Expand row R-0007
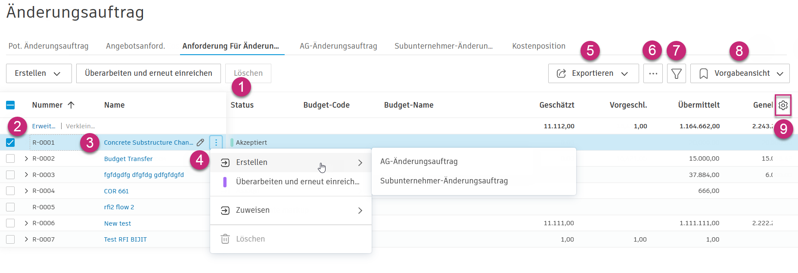Viewport: 798px width, 273px height. tap(26, 239)
